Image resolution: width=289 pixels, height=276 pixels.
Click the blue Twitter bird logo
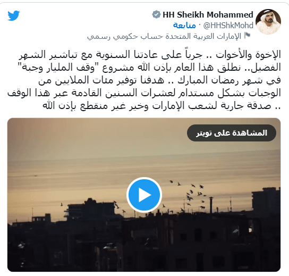14,15
